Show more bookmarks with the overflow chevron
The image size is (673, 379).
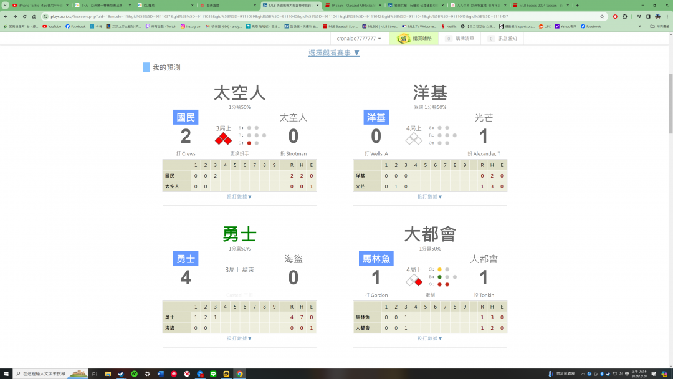(639, 26)
